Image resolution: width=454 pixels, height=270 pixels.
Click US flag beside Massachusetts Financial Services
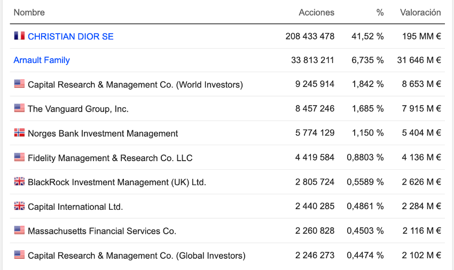pos(19,231)
